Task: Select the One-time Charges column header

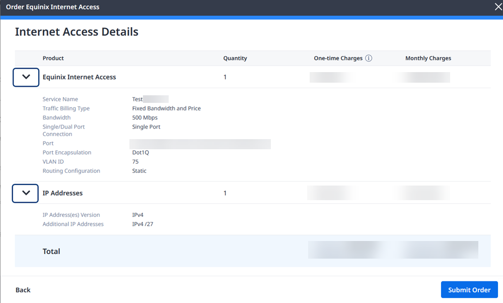Action: (338, 58)
